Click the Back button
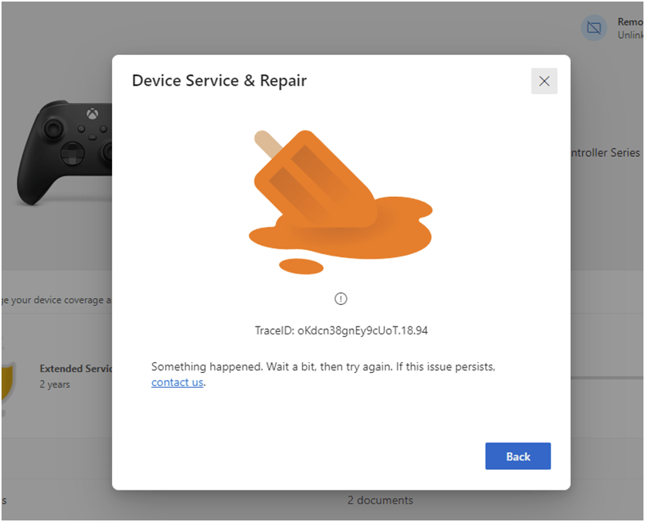Viewport: 645px width, 522px height. [x=518, y=456]
